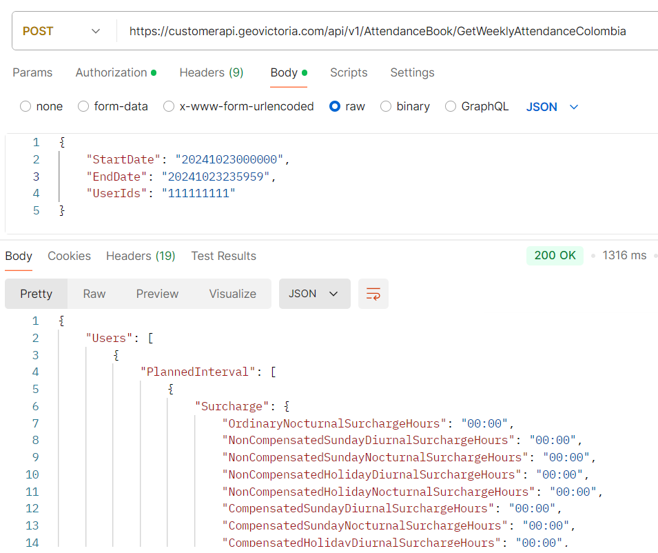The height and width of the screenshot is (553, 658).
Task: Switch to the Params tab
Action: [32, 72]
